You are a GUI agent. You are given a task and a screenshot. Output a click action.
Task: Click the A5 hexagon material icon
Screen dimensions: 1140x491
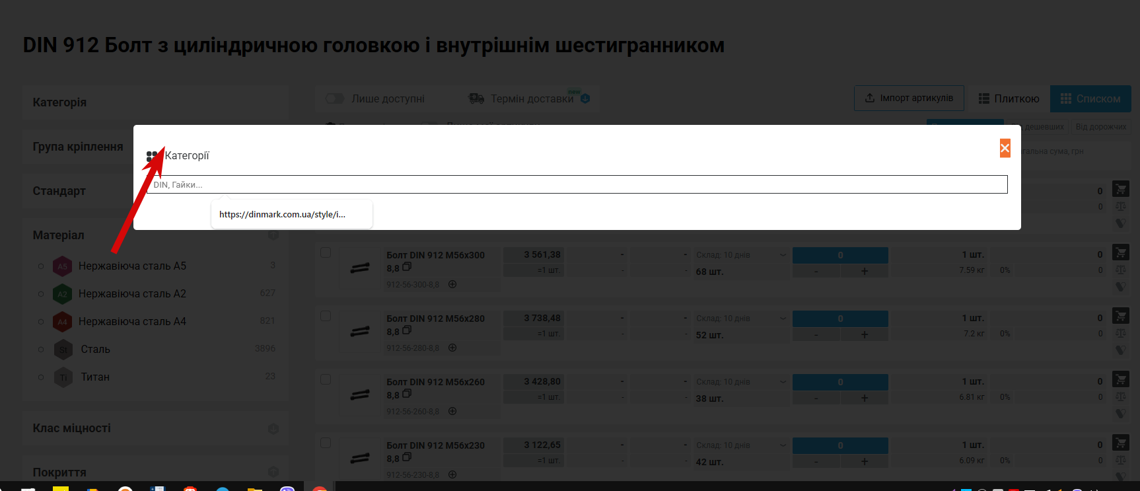(63, 266)
